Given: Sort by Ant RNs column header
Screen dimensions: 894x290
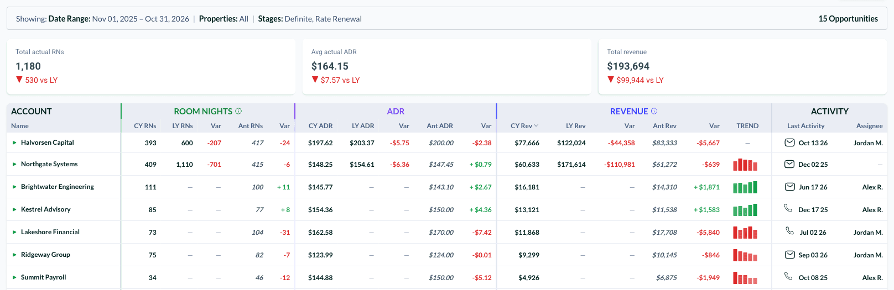Looking at the screenshot, I should 251,126.
